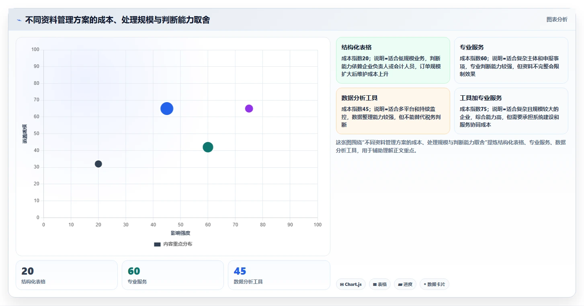Click the summary paragraph starting 这张图围绕
584x306 pixels.
[451, 146]
